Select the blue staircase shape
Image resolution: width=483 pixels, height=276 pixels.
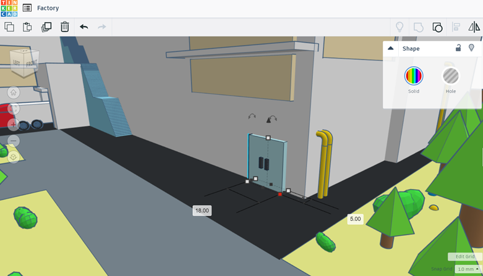tap(105, 101)
